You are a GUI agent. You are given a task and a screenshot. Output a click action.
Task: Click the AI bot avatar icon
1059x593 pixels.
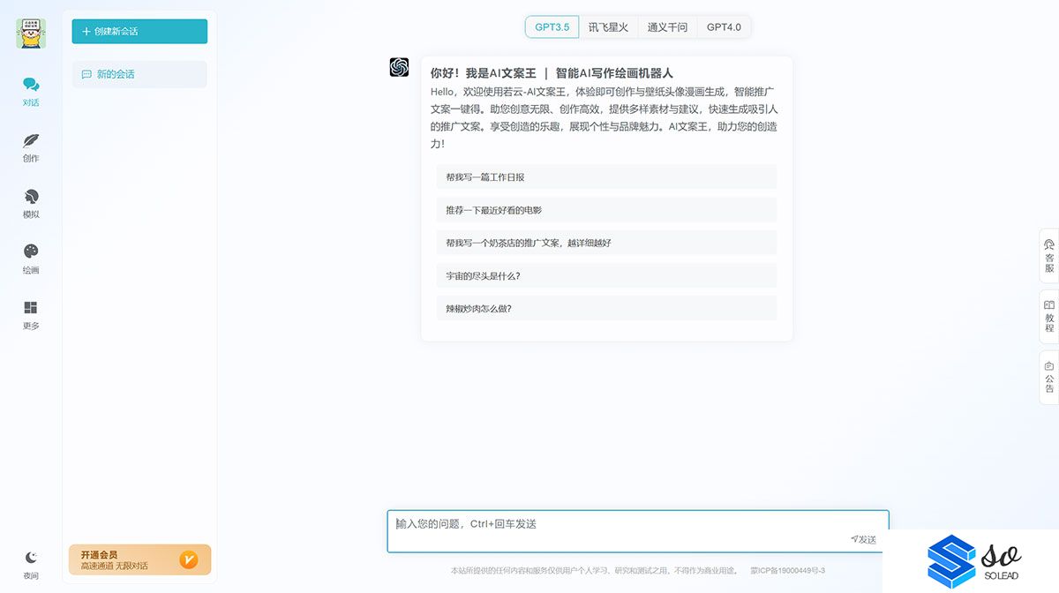(x=399, y=67)
